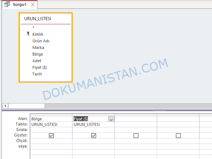Screen dimensions: 212x159
Task: Select the primary key icon beside Kimlik
Action: point(28,33)
